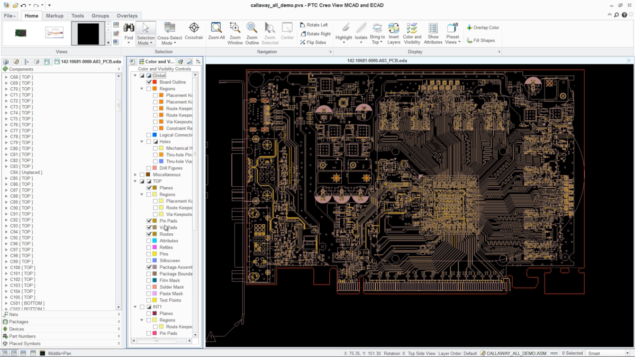The image size is (635, 357).
Task: Select the black view thumbnail
Action: [87, 34]
